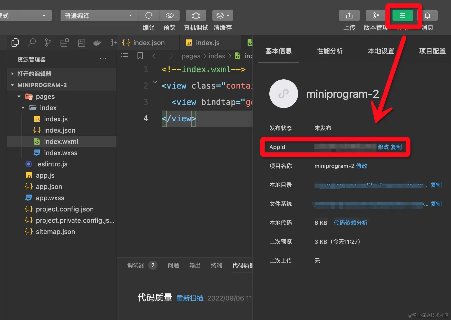The image size is (451, 320).
Task: Click the bookmark icon in editor bar
Action: point(140,56)
